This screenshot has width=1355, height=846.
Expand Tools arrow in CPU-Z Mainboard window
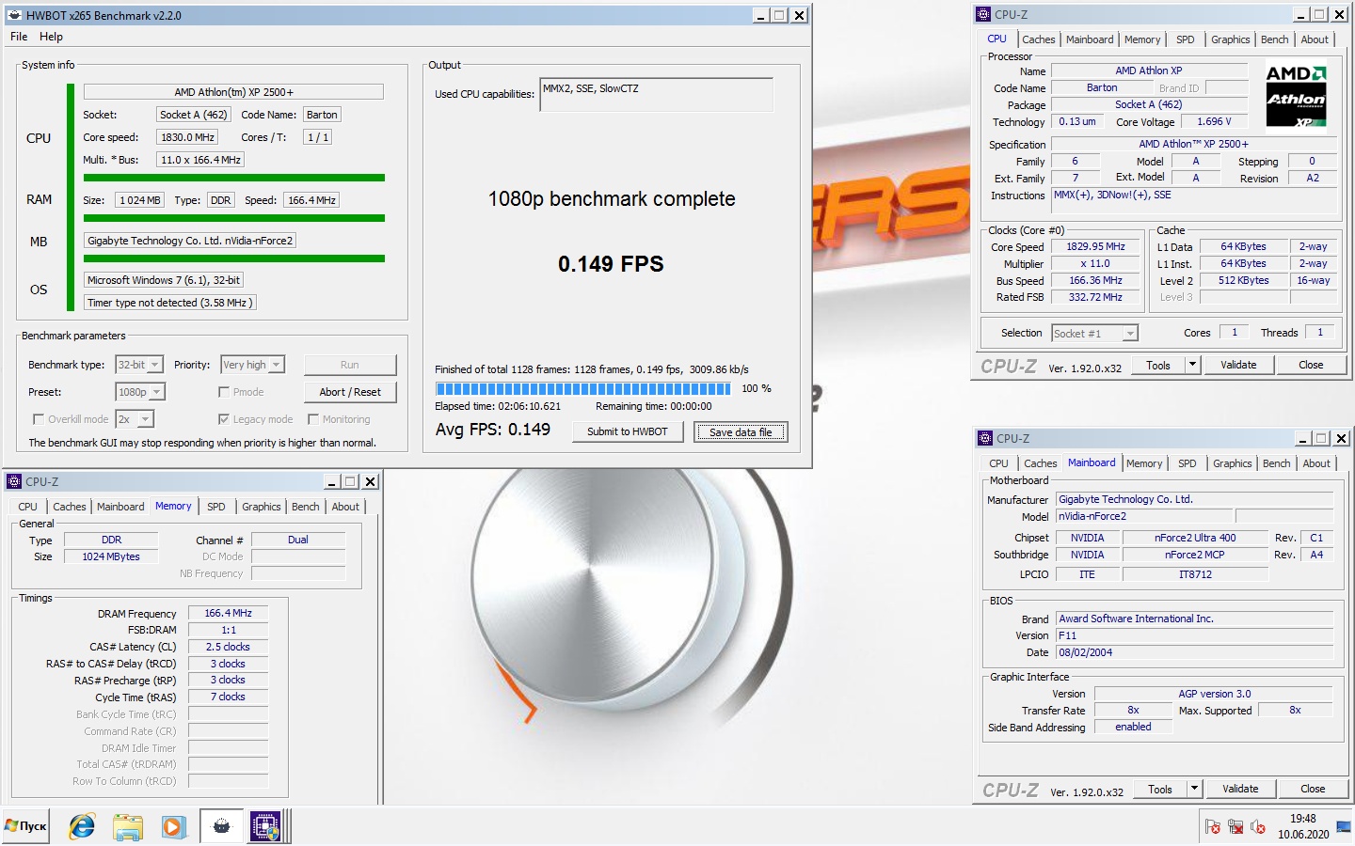pos(1195,789)
